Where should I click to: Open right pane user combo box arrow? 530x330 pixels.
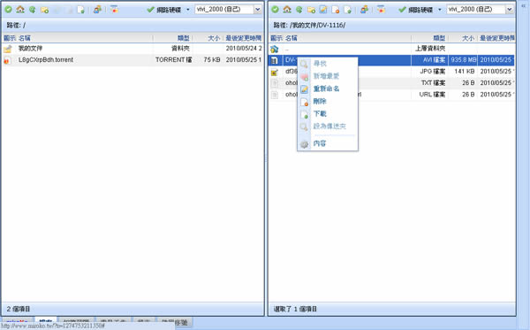[x=510, y=10]
